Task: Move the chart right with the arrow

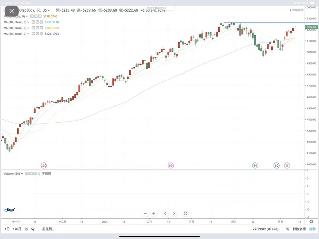Action: [x=174, y=214]
